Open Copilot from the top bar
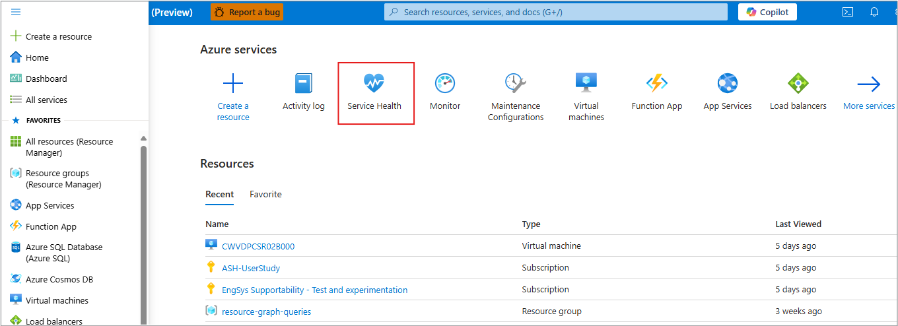This screenshot has width=898, height=326. [767, 12]
